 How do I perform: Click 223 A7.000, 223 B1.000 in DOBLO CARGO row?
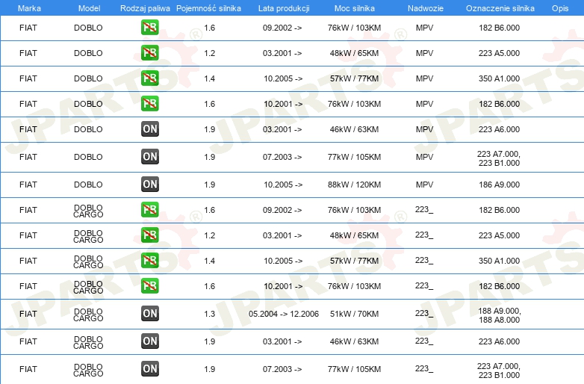499,371
